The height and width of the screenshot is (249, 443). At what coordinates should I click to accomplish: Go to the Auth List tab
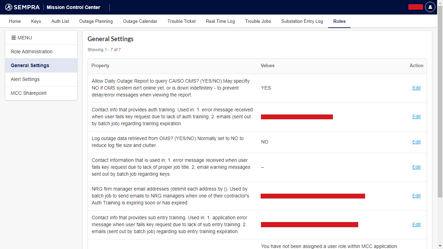pos(60,21)
